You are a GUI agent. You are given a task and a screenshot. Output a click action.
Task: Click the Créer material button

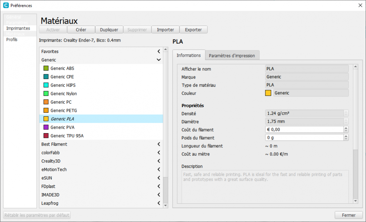coord(81,30)
